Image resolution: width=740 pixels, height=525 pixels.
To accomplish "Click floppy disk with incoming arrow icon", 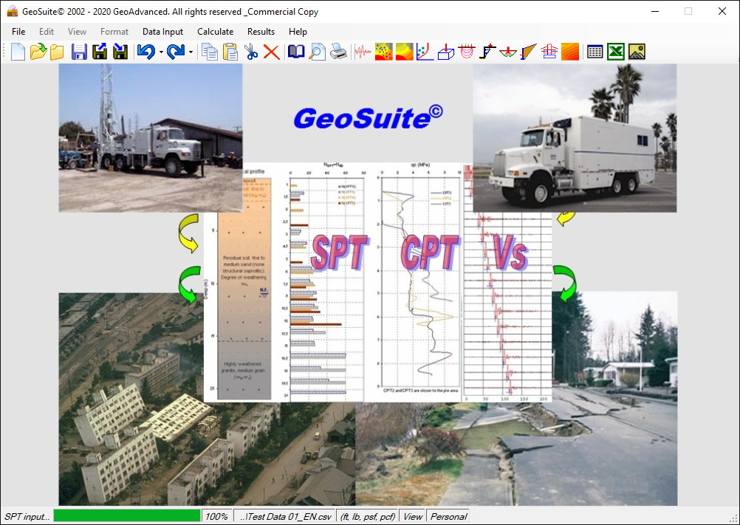I will point(120,52).
